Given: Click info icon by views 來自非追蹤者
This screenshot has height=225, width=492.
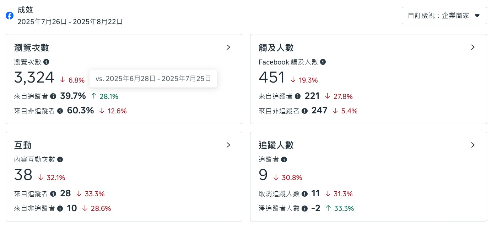Looking at the screenshot, I should 60,111.
